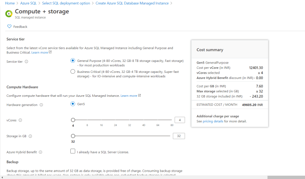The width and height of the screenshot is (305, 179).
Task: Click the 16 mark on vCores slider
Action: coord(101,125)
